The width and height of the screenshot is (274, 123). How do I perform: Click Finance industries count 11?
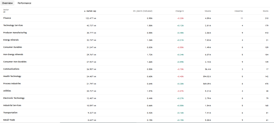click(242, 18)
